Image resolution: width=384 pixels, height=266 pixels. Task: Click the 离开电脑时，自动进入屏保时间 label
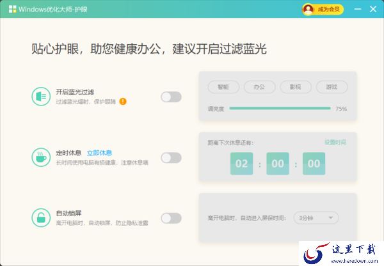pos(247,218)
